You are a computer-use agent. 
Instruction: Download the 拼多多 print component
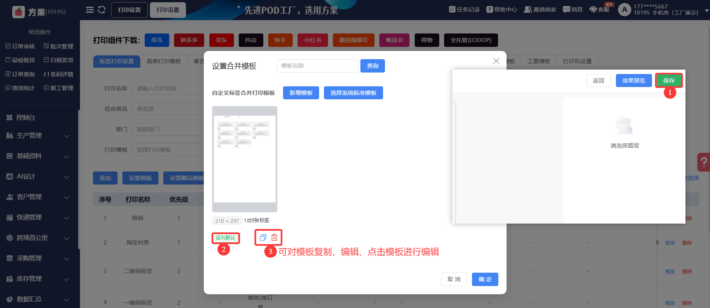[x=189, y=40]
